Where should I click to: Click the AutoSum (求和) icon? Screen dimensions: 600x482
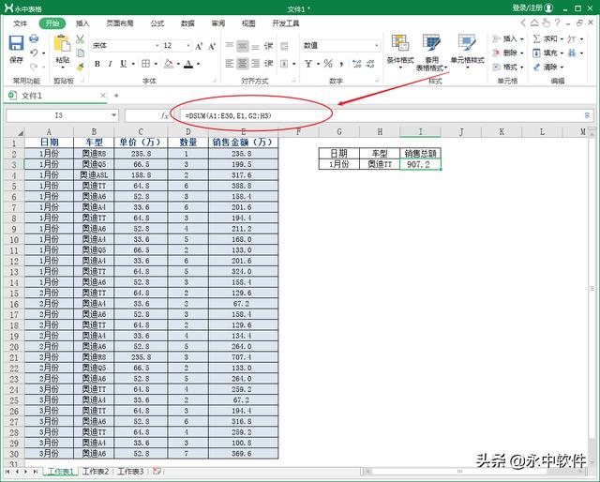click(x=537, y=38)
